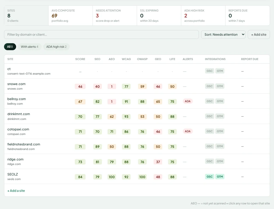Click fieldnotesbrand.com's SEO score 89
274x209 pixels.
(x=97, y=147)
